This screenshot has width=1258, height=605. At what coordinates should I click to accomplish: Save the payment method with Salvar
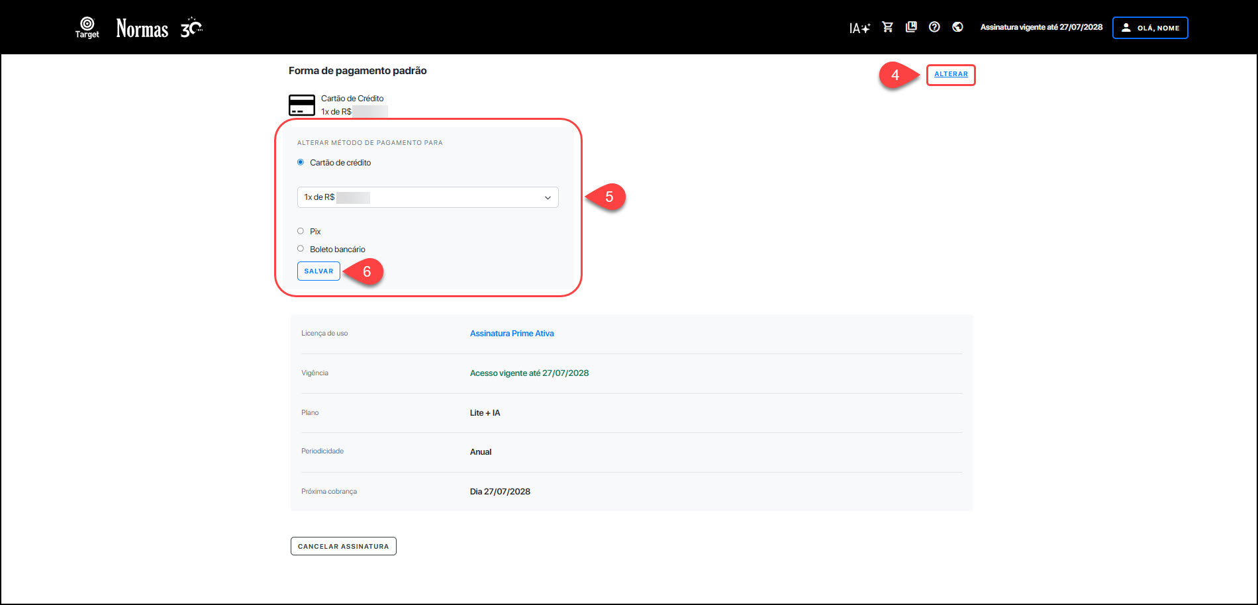click(x=318, y=271)
